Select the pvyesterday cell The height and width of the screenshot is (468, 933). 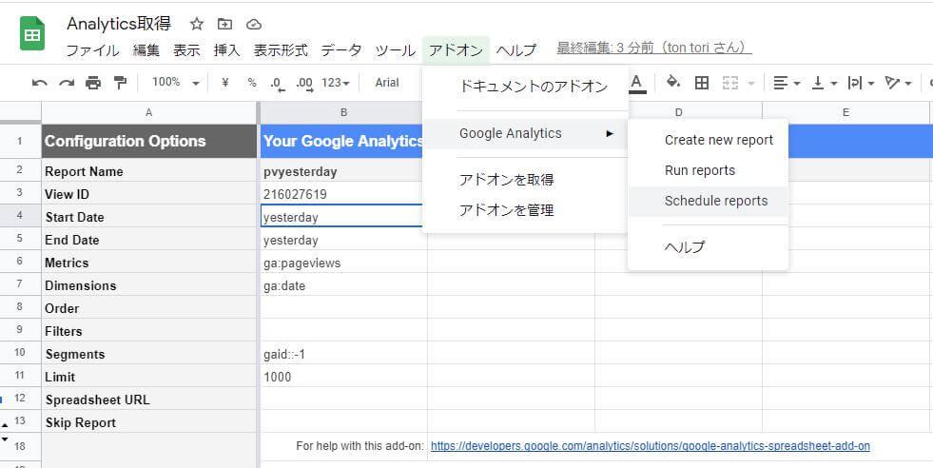(x=343, y=171)
